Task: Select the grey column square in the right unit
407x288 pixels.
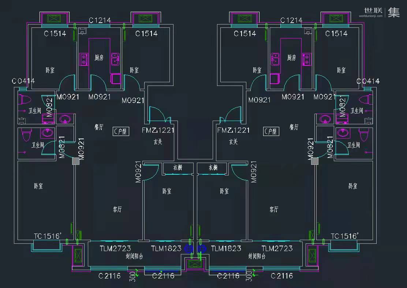Action: pyautogui.click(x=314, y=161)
